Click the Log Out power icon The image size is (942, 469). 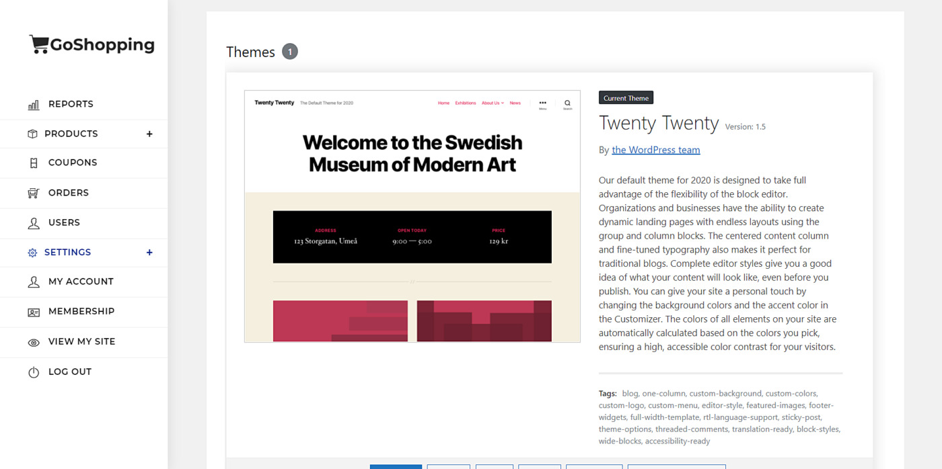point(34,372)
